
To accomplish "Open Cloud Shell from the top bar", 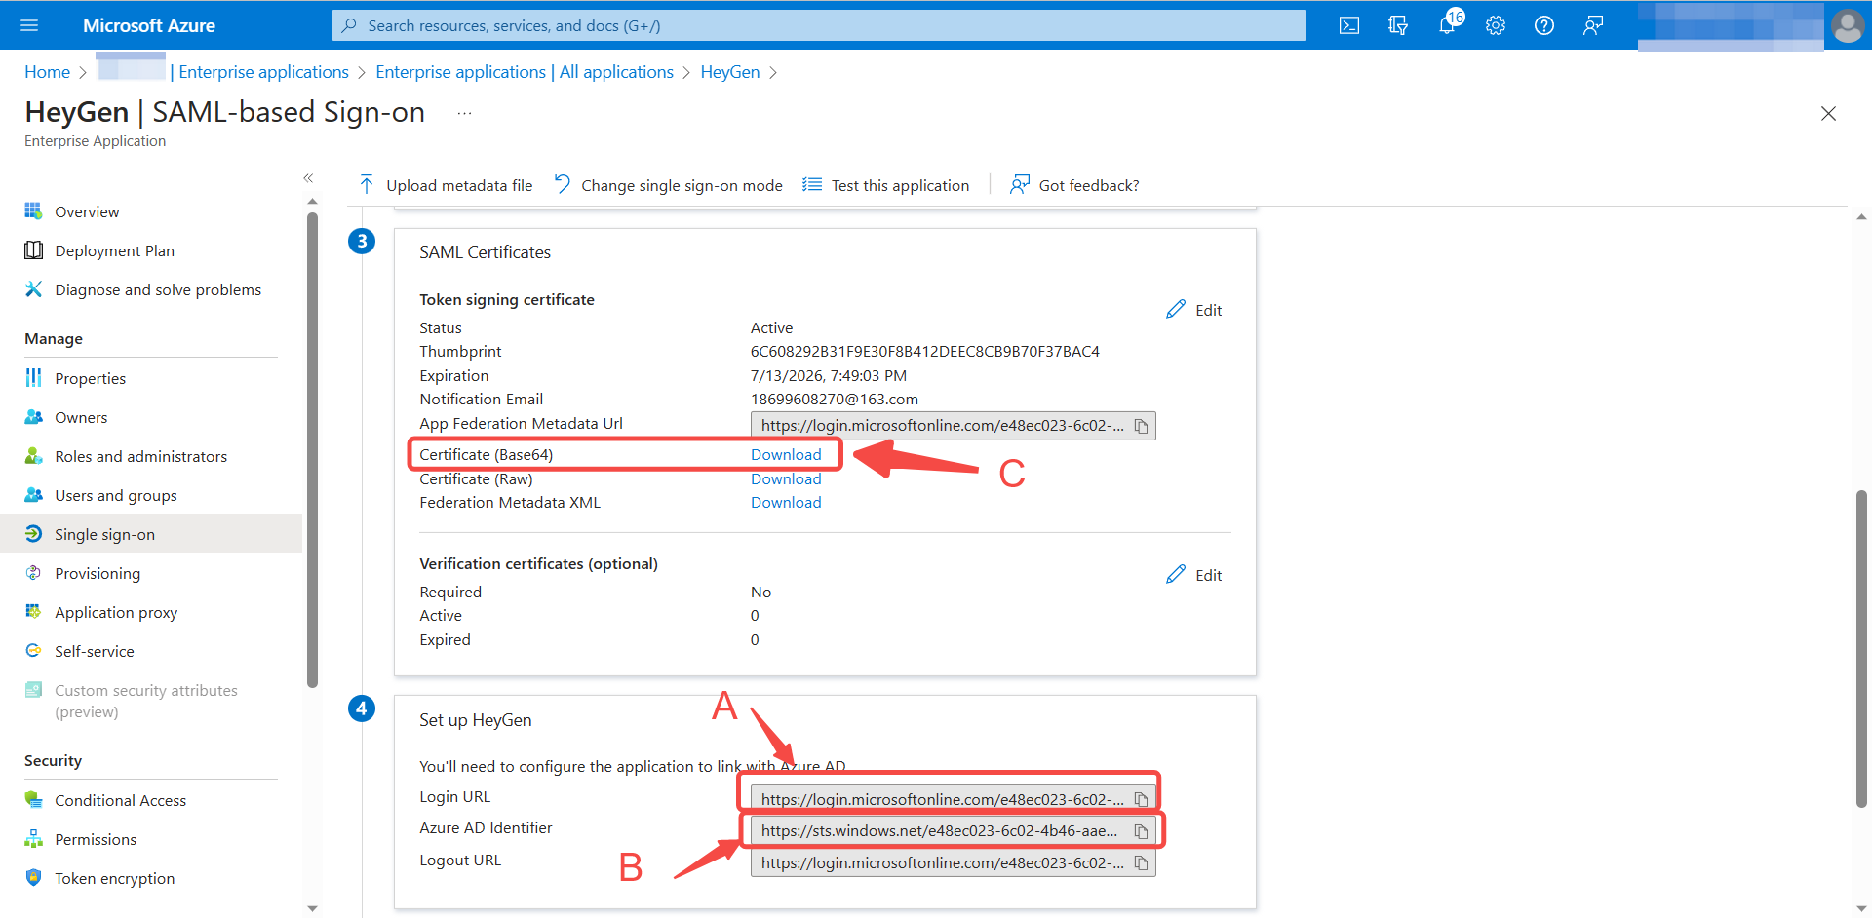I will 1349,25.
